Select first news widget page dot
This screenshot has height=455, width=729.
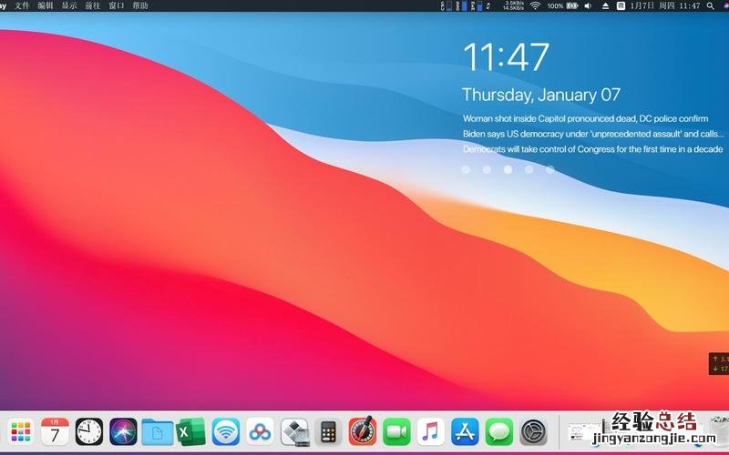tap(466, 169)
